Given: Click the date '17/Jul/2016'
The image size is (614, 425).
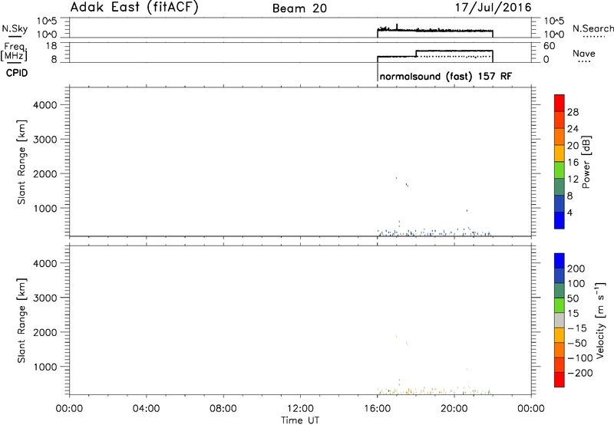Looking at the screenshot, I should tap(493, 8).
